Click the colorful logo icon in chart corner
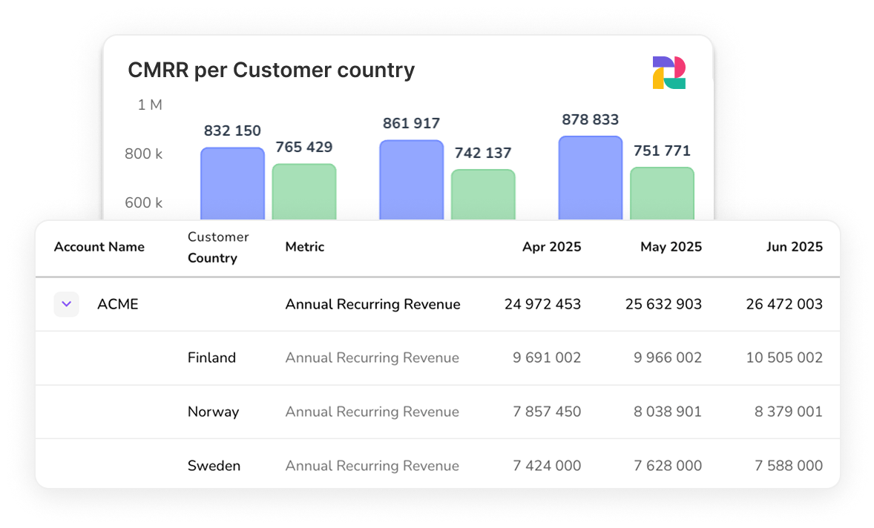Viewport: 874px width, 528px height. (x=668, y=73)
